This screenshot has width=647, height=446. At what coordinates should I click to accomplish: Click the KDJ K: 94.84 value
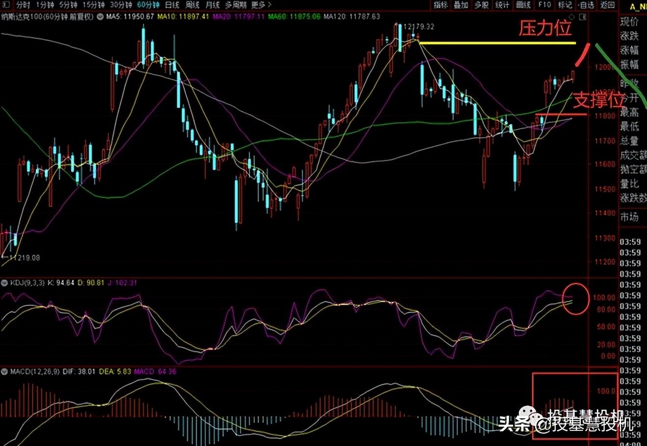pyautogui.click(x=61, y=283)
